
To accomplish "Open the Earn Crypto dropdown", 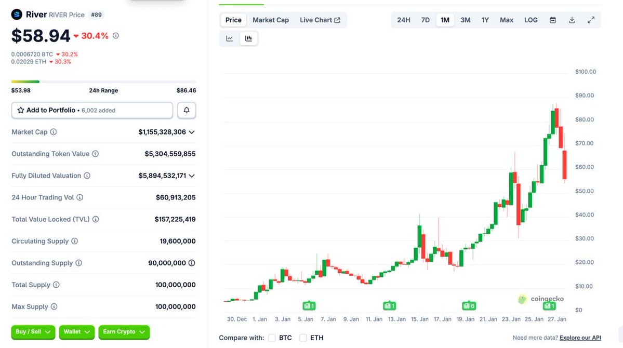I will [x=124, y=332].
